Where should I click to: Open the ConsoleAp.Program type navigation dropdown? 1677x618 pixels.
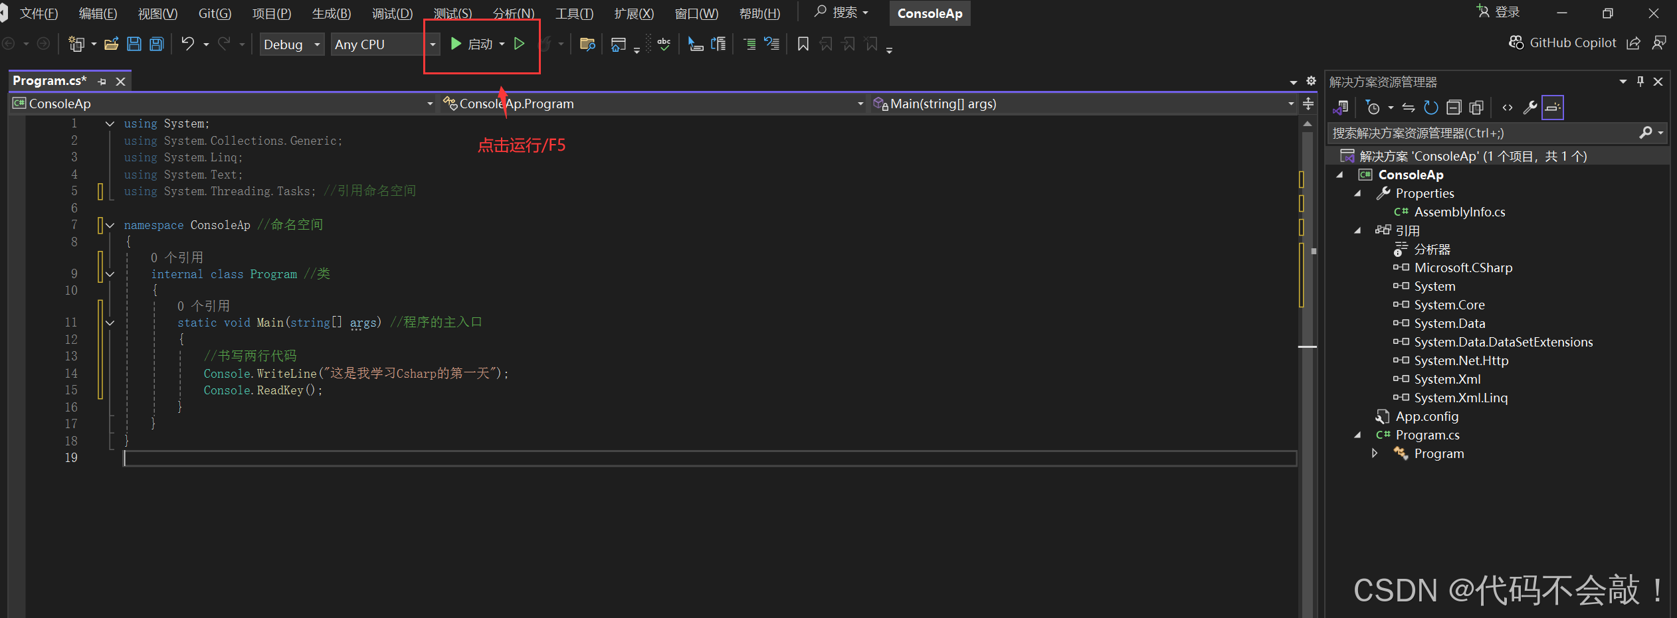pos(654,104)
